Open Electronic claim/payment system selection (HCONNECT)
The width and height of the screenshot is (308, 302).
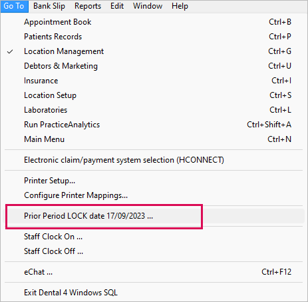154,160
